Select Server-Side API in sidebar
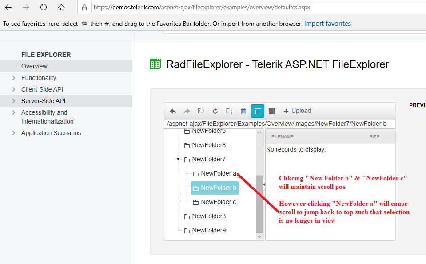426x264 pixels. click(44, 101)
